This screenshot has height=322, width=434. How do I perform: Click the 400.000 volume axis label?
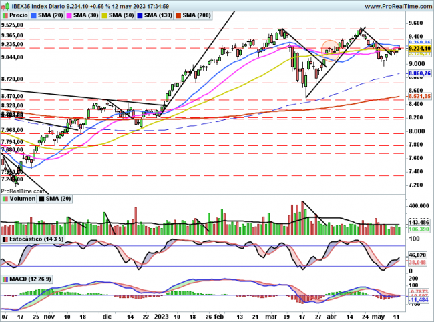(x=419, y=206)
